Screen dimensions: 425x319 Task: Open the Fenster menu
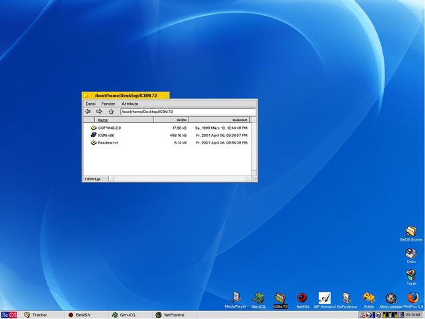(108, 104)
